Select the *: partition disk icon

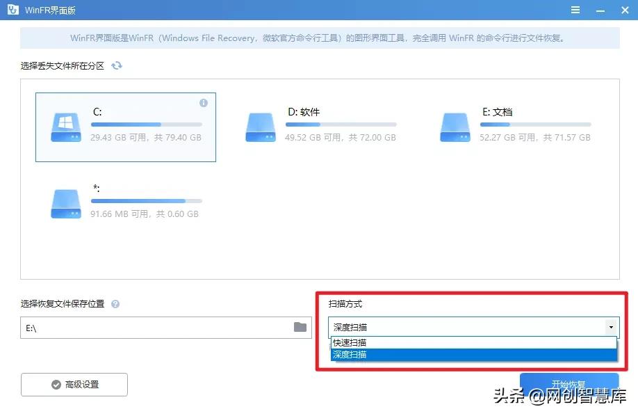[65, 203]
